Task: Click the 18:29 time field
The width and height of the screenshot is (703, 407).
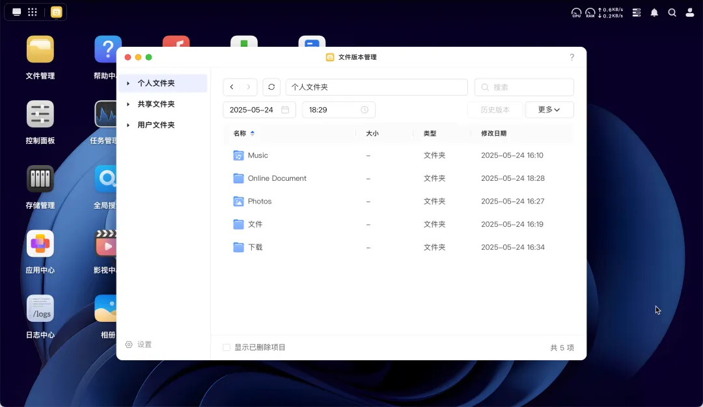Action: click(x=338, y=110)
